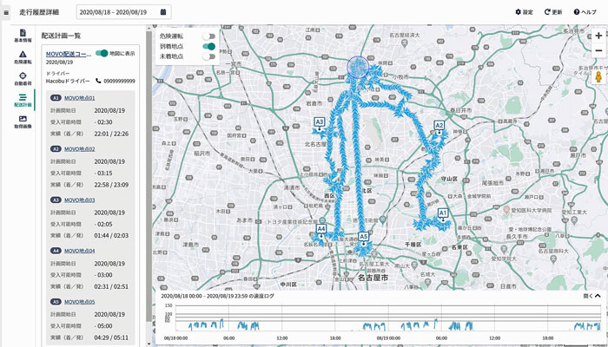The height and width of the screenshot is (347, 608).
Task: Select the A3 map marker
Action: click(x=319, y=124)
